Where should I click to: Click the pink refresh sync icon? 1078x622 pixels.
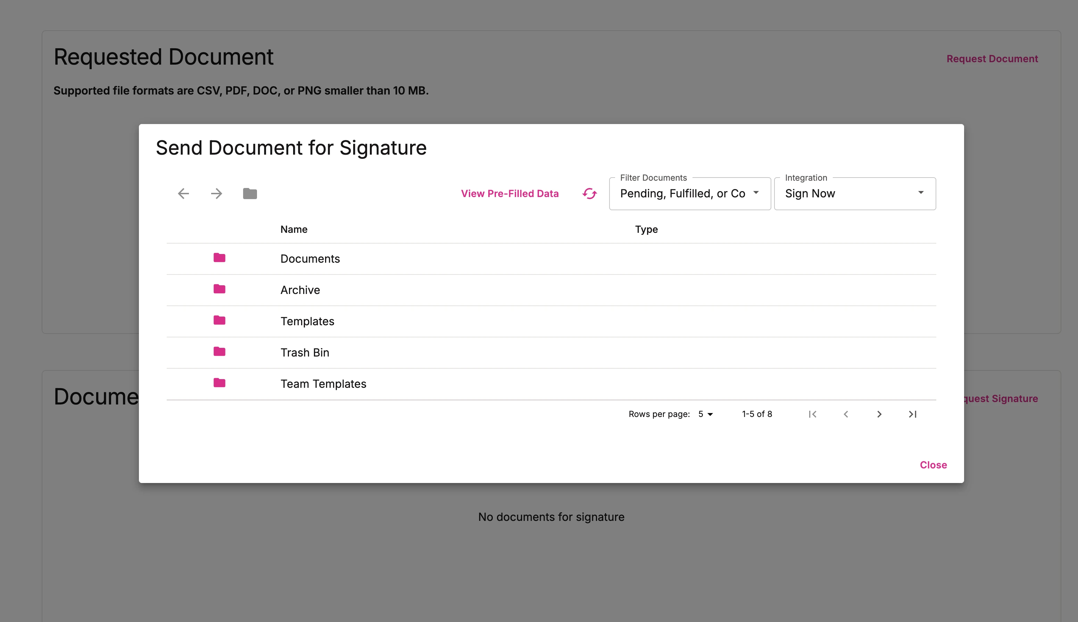(590, 194)
